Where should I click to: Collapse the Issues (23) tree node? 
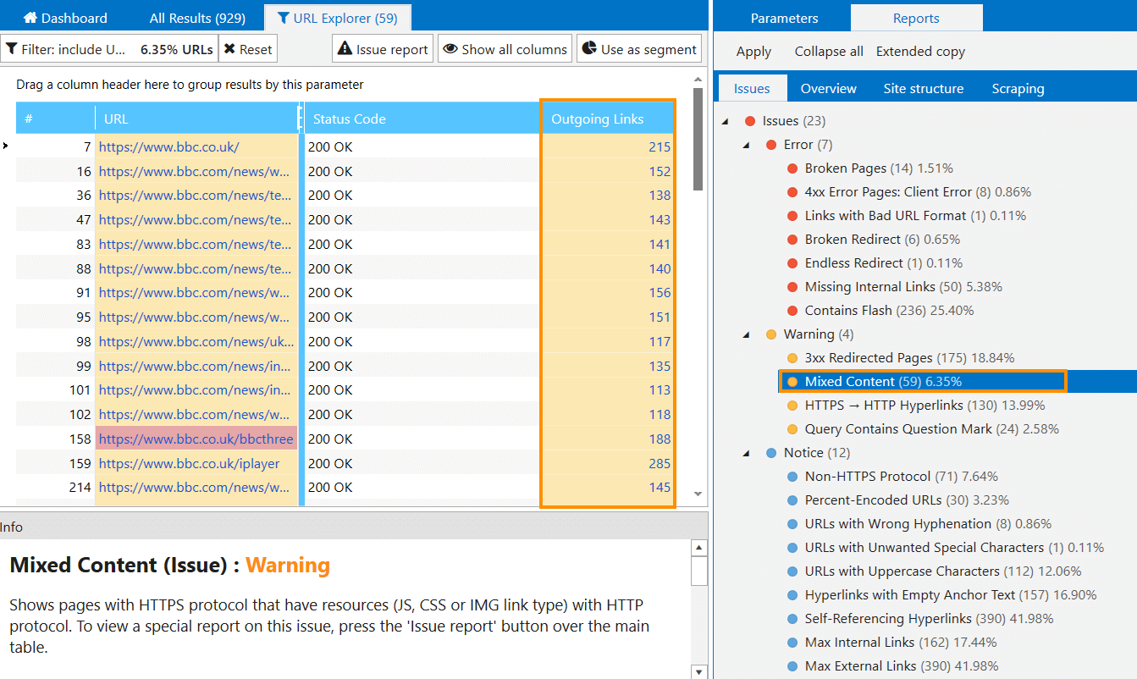point(725,121)
